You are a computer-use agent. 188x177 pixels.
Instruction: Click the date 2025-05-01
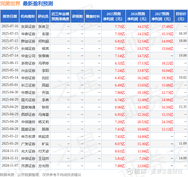point(10,85)
